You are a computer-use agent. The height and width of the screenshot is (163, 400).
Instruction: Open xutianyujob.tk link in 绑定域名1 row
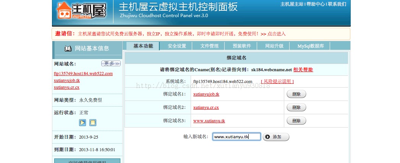coord(206,94)
